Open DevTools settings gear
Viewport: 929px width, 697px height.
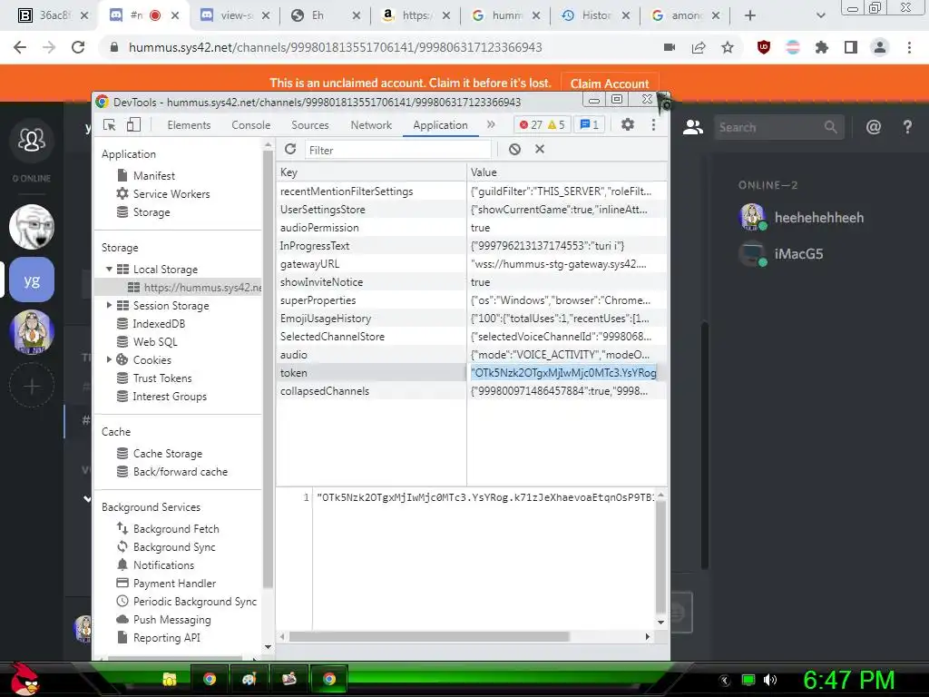628,124
